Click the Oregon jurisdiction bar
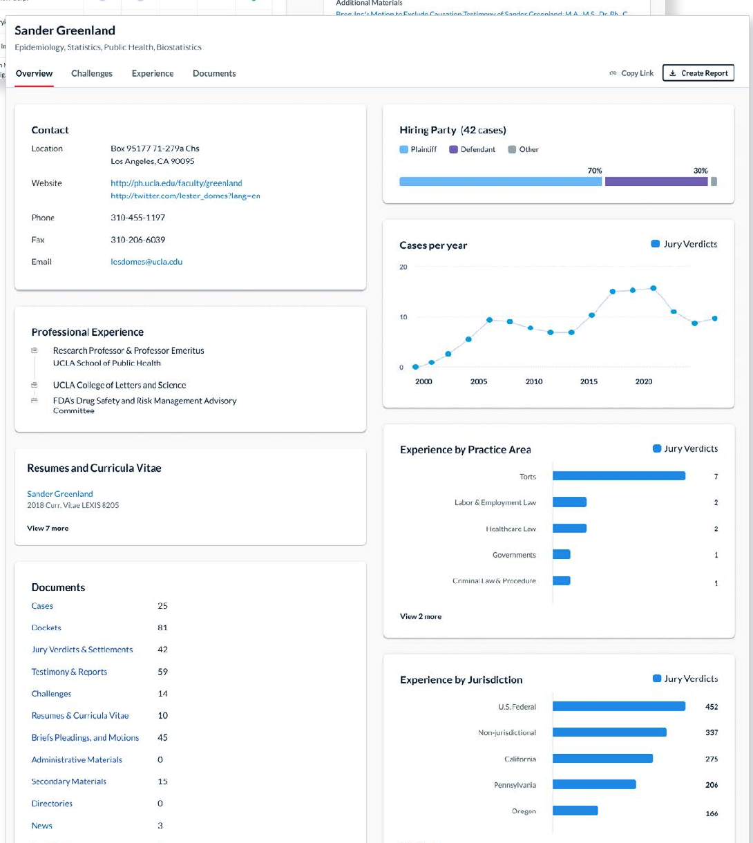This screenshot has width=753, height=843. coord(575,811)
